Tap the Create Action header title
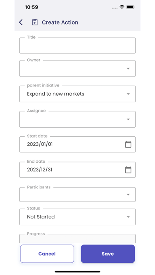The width and height of the screenshot is (155, 275). click(x=60, y=23)
